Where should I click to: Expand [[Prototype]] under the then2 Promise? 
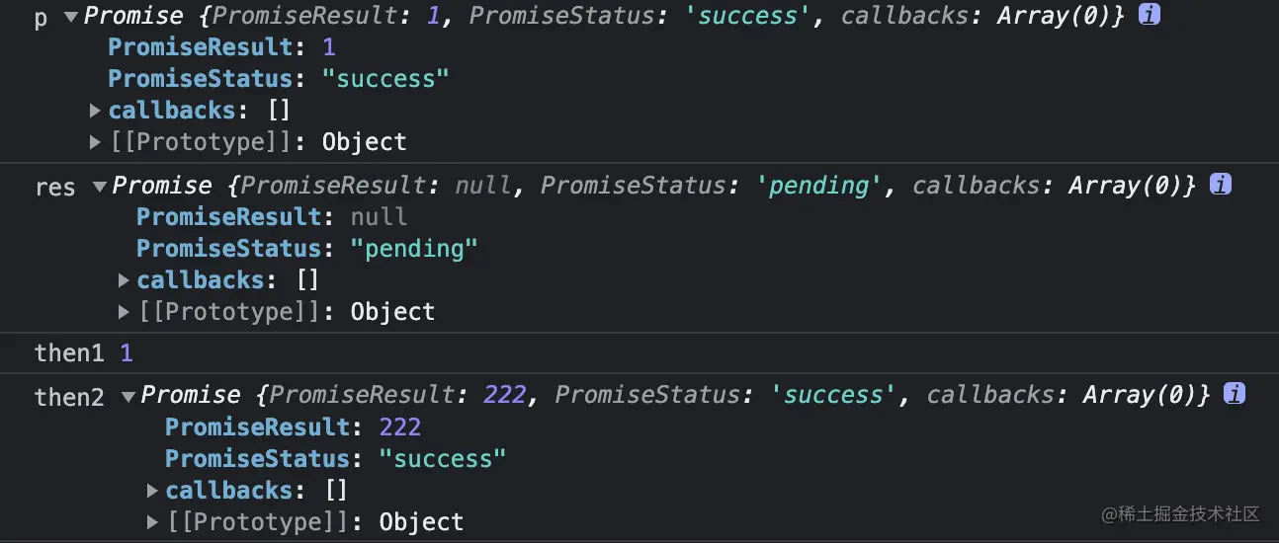[x=152, y=521]
